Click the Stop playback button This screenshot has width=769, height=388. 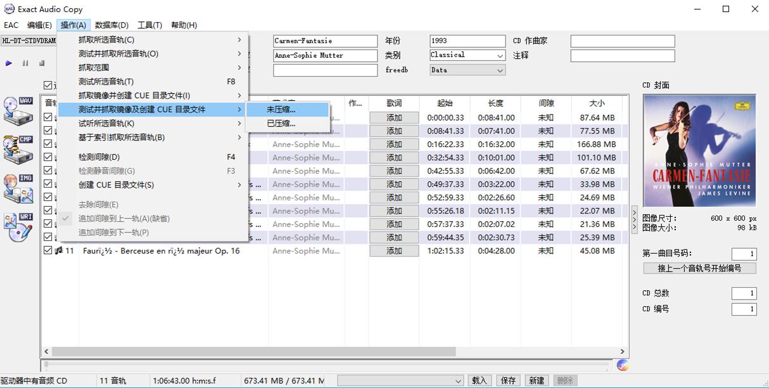[x=42, y=63]
